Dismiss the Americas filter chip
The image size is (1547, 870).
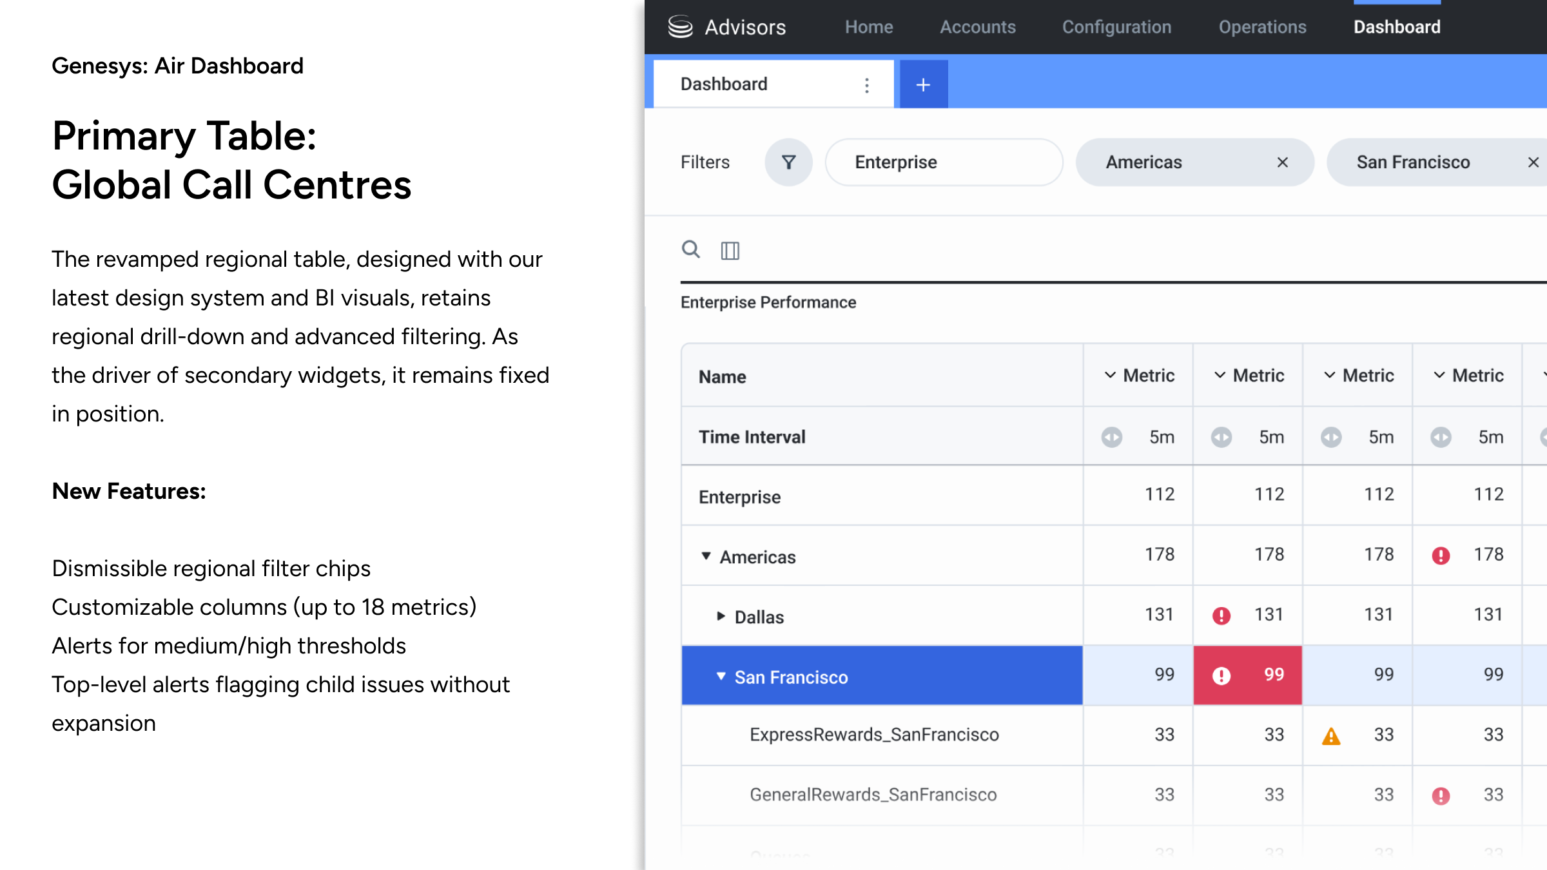[1282, 162]
